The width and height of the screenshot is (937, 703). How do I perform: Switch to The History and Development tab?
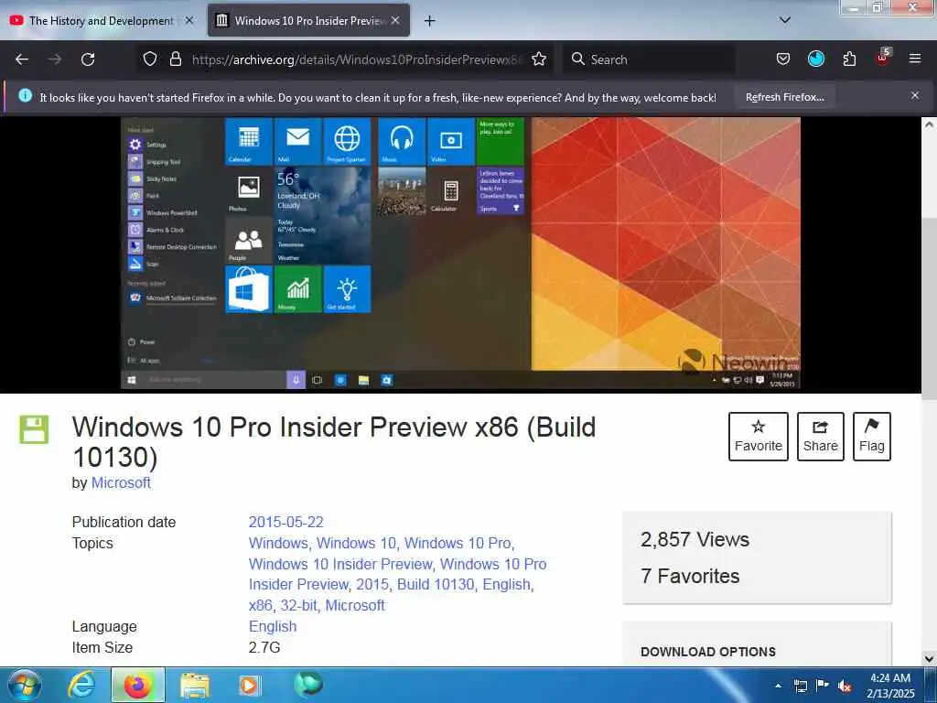(x=102, y=20)
